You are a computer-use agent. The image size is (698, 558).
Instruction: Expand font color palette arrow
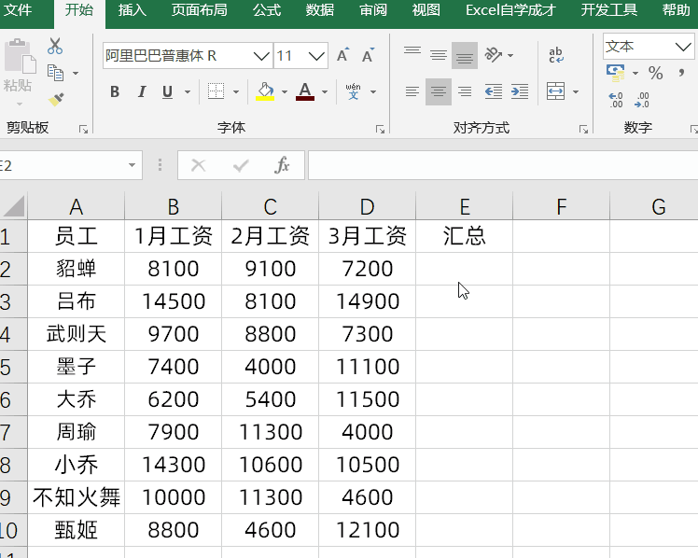coord(325,92)
